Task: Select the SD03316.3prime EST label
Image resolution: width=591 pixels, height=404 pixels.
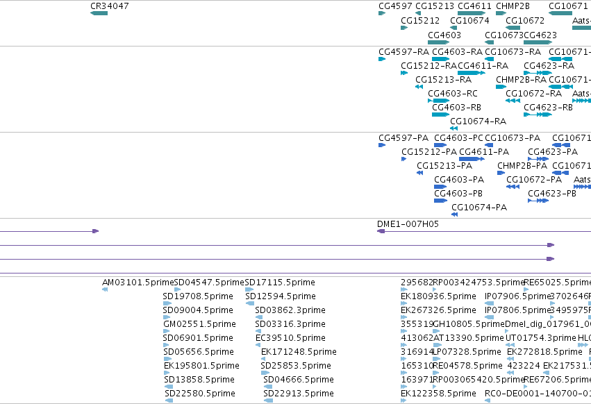Action: (290, 324)
